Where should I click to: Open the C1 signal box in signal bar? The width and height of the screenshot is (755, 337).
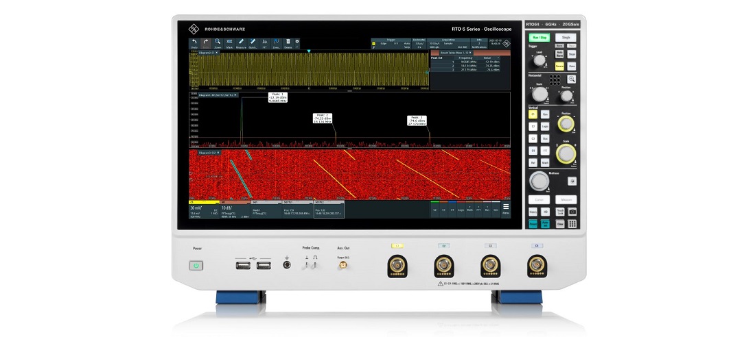pos(204,210)
